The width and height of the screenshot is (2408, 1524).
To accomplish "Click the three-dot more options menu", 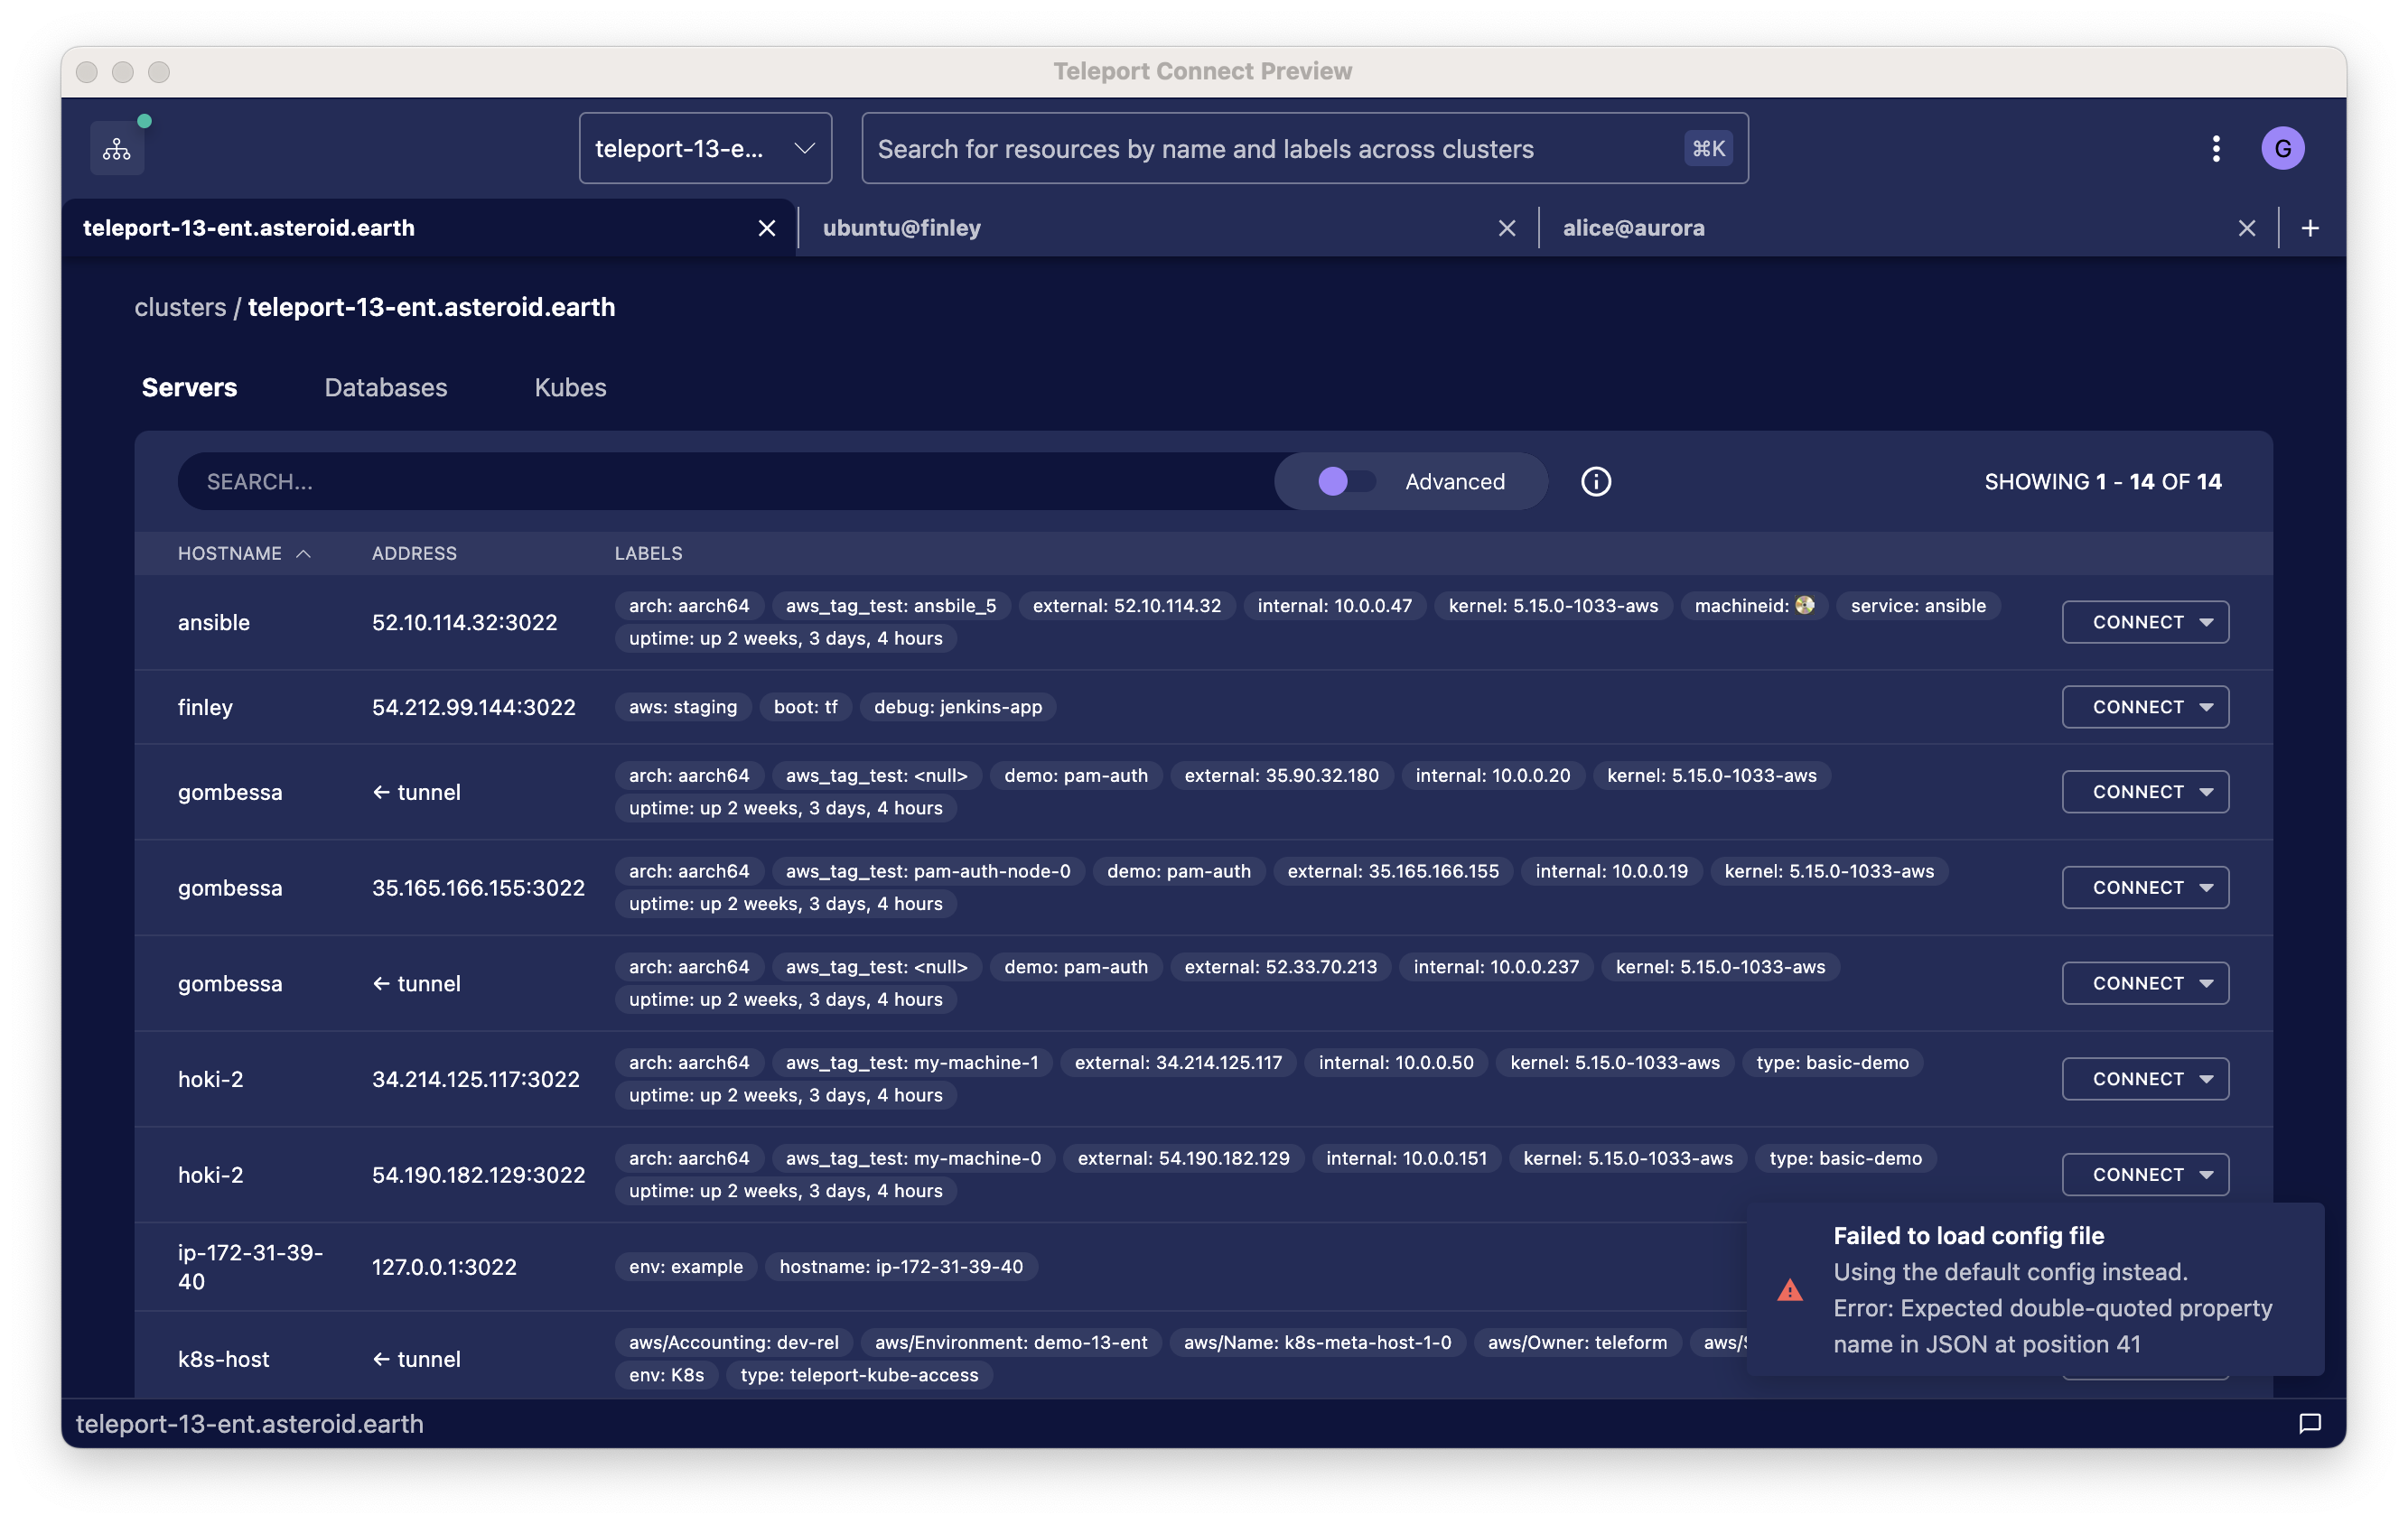I will click(x=2216, y=149).
